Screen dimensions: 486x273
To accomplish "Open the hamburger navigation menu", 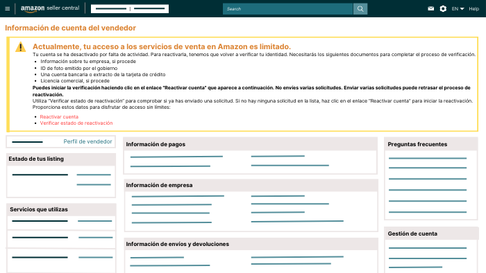I will [8, 8].
